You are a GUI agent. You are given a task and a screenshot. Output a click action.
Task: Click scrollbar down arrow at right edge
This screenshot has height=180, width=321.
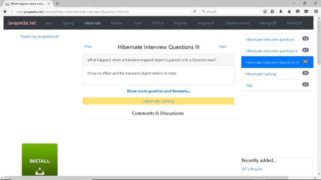(319, 174)
